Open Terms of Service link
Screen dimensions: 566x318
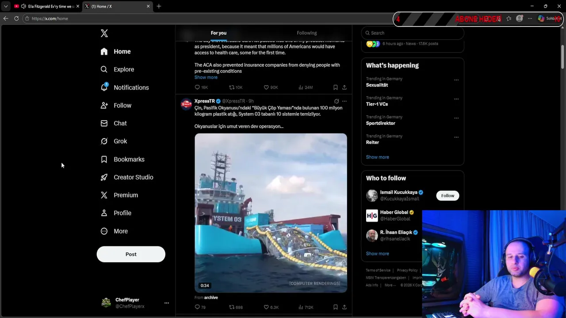pyautogui.click(x=378, y=270)
